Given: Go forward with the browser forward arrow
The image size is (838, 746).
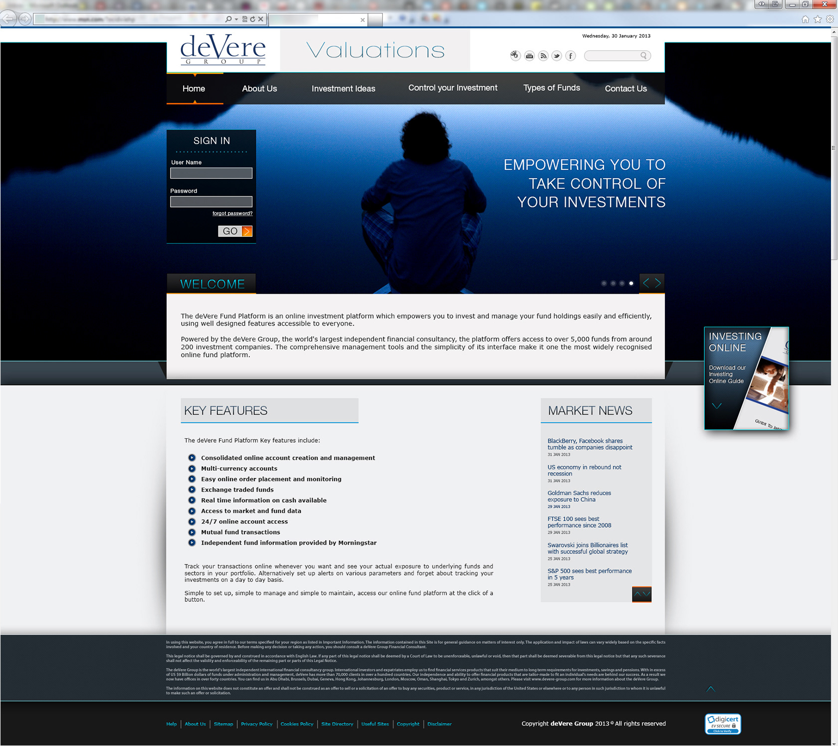Looking at the screenshot, I should click(24, 19).
